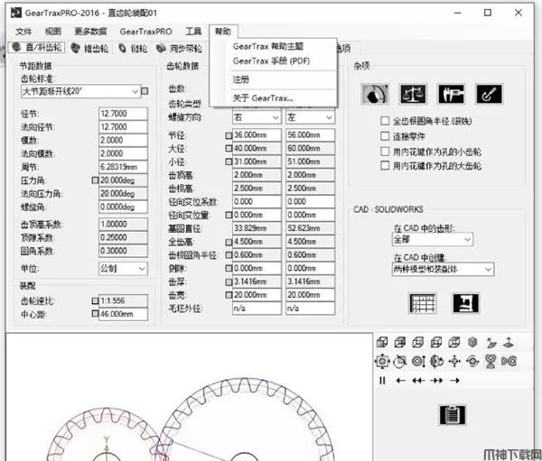The width and height of the screenshot is (542, 461).
Task: Pause the gear animation
Action: (382, 380)
